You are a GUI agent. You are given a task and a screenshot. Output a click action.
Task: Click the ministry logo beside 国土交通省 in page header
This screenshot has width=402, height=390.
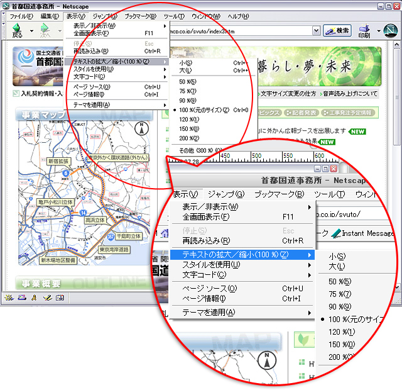(26, 57)
